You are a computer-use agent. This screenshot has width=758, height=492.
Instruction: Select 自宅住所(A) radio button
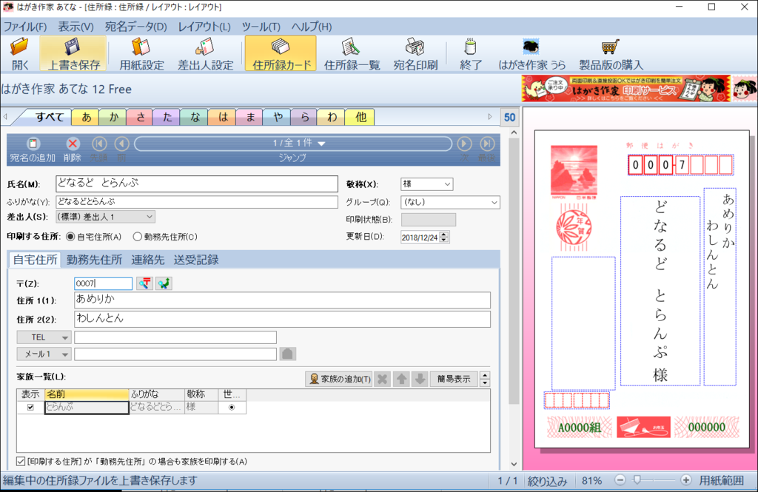(x=70, y=237)
